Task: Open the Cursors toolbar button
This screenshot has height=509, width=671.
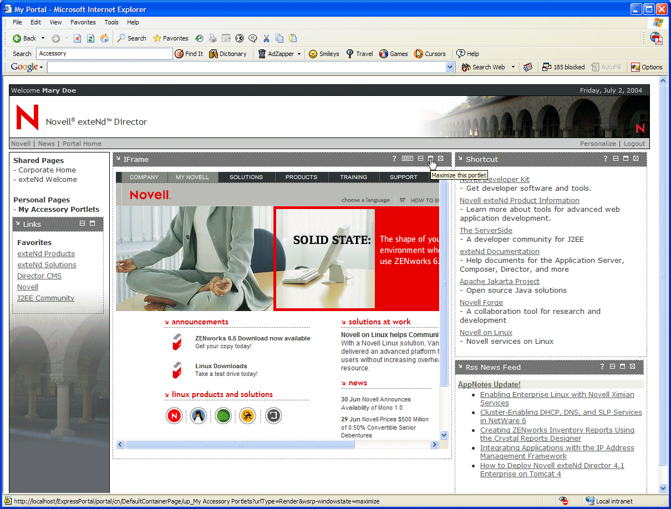Action: click(x=430, y=54)
